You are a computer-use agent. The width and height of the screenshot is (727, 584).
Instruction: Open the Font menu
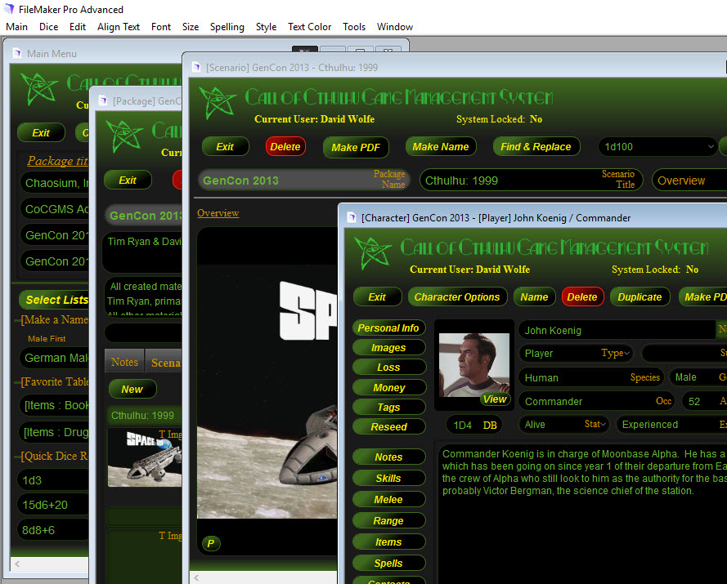point(161,27)
